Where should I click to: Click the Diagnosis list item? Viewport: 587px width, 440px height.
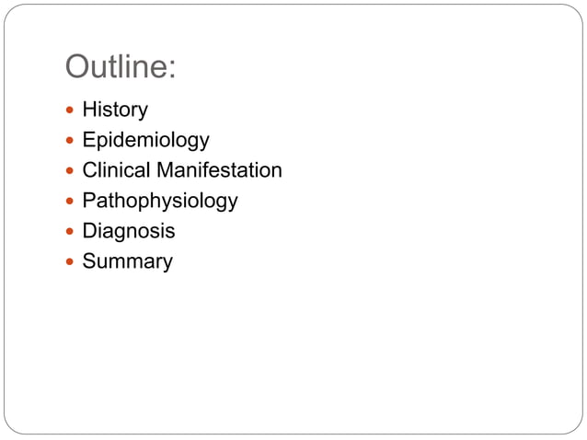129,231
